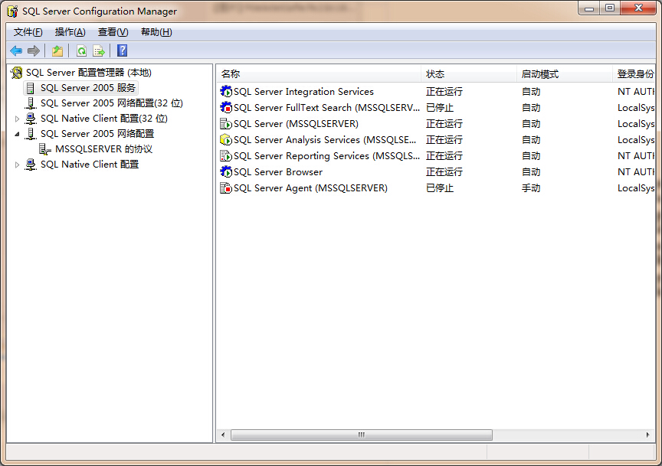
Task: Sort by the 启动模式 column header
Action: [x=565, y=74]
